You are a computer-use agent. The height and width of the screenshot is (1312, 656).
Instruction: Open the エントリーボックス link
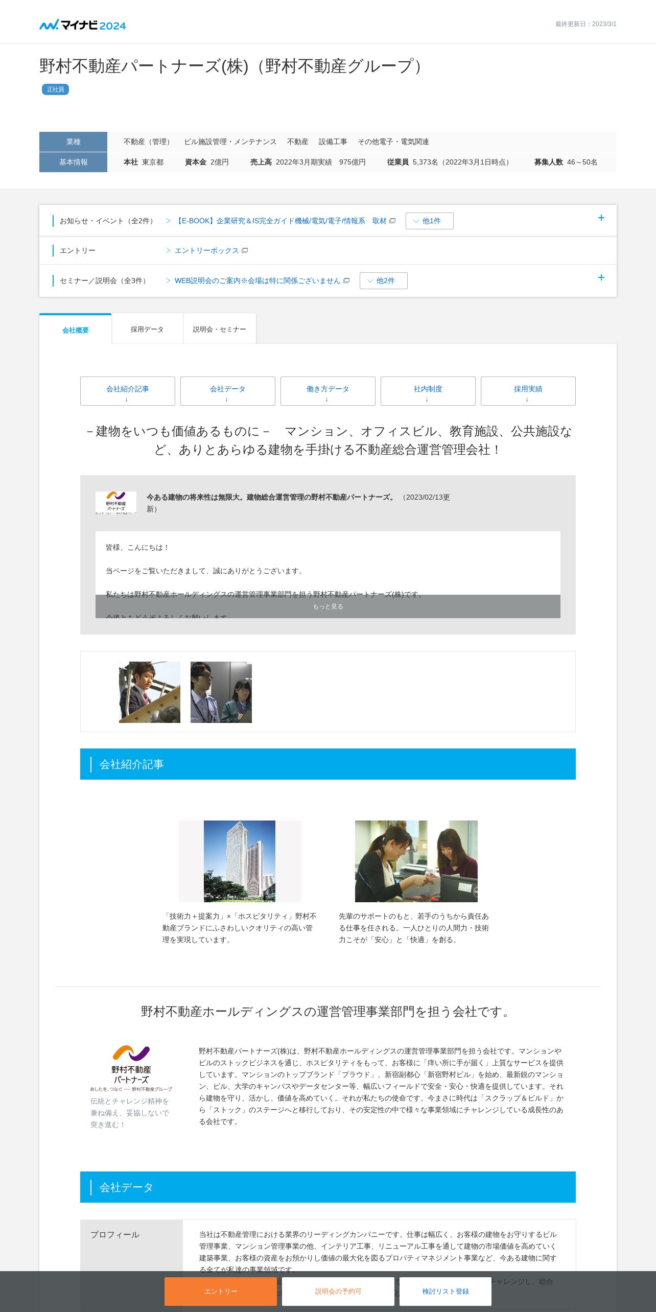(x=206, y=250)
